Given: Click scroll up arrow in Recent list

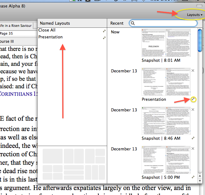Looking at the screenshot, I should (x=200, y=176).
